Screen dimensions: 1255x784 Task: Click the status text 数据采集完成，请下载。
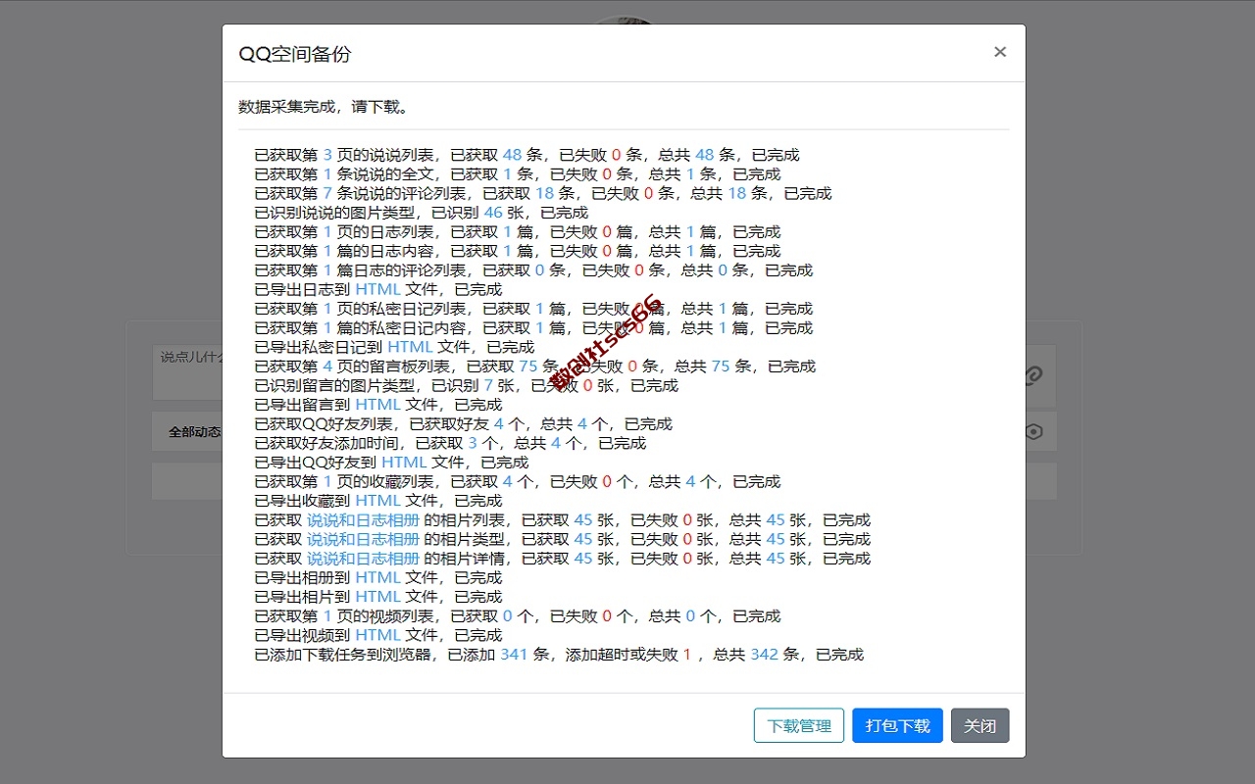point(325,107)
